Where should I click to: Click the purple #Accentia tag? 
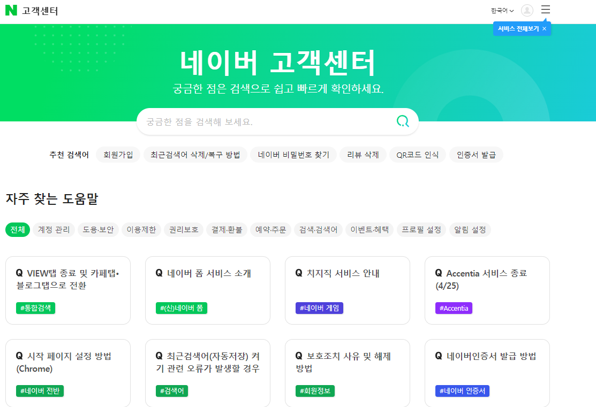(454, 308)
